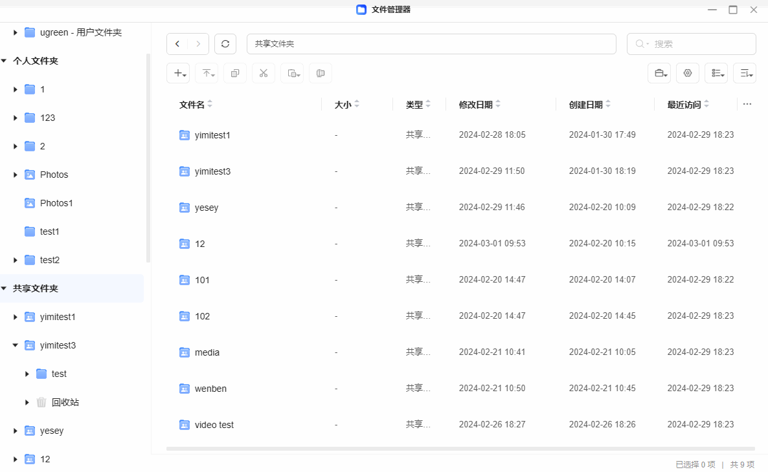Click the 共 9 项 status text
The height and width of the screenshot is (472, 768).
pos(743,464)
